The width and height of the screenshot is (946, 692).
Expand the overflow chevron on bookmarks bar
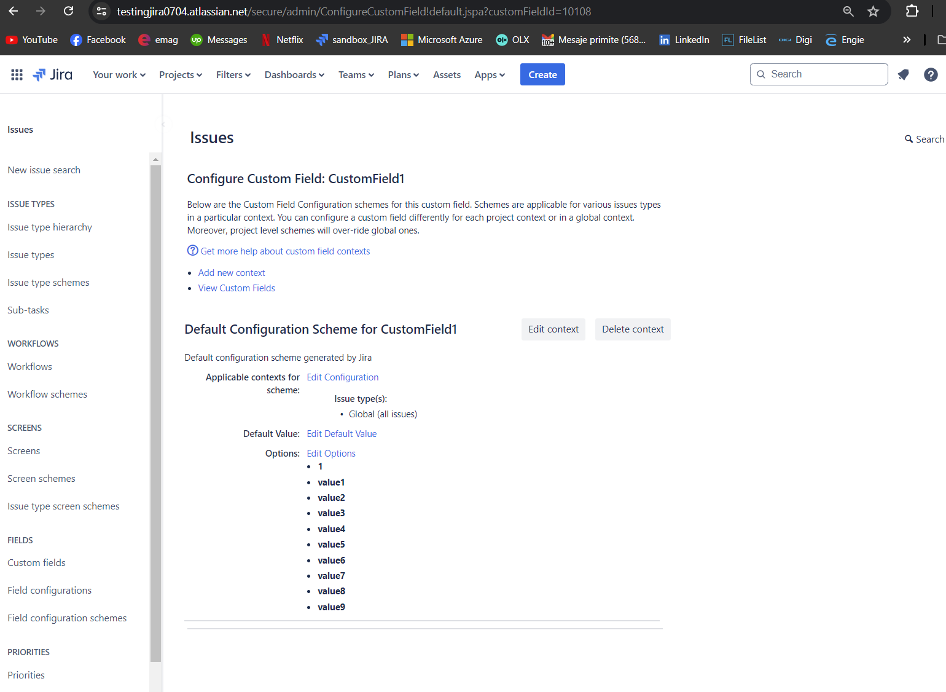coord(907,39)
